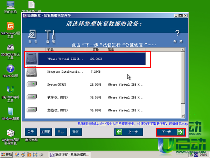
Task: Open PECMD说明 desktop icon
Action: point(10,70)
